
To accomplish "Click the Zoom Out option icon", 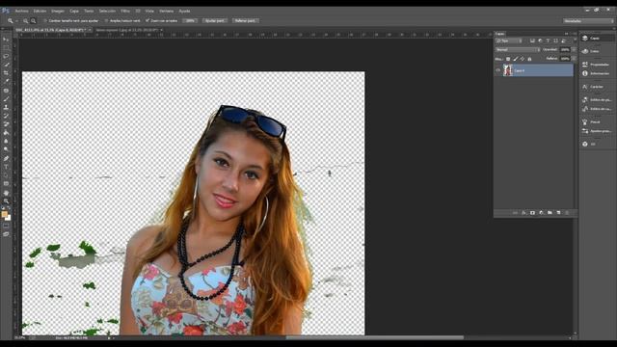I will pos(34,21).
